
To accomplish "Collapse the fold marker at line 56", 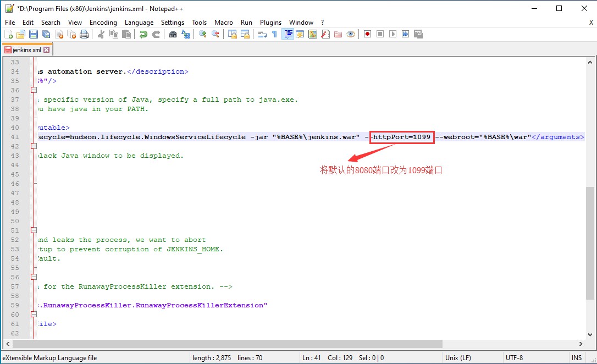I will pyautogui.click(x=34, y=277).
